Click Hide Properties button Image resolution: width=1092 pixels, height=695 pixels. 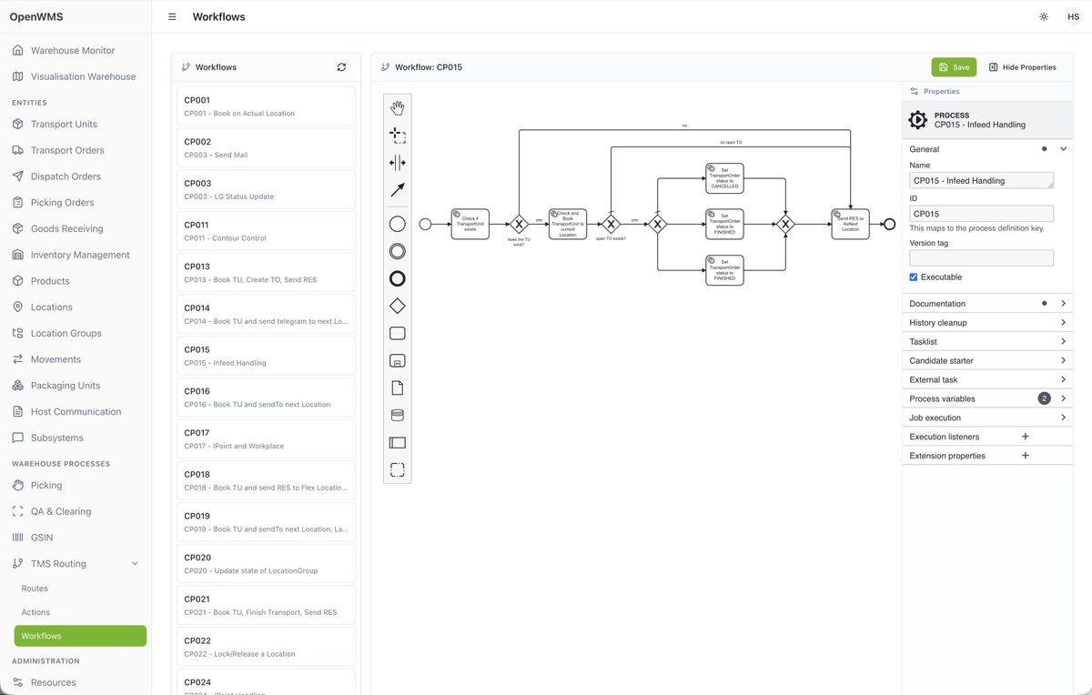[x=1022, y=67]
